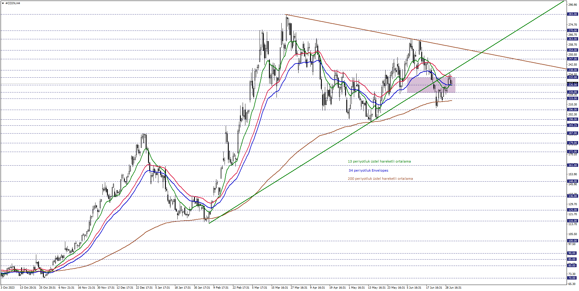Click the '9 Apr 16:31' date label
The height and width of the screenshot is (291, 579).
[x=317, y=288]
